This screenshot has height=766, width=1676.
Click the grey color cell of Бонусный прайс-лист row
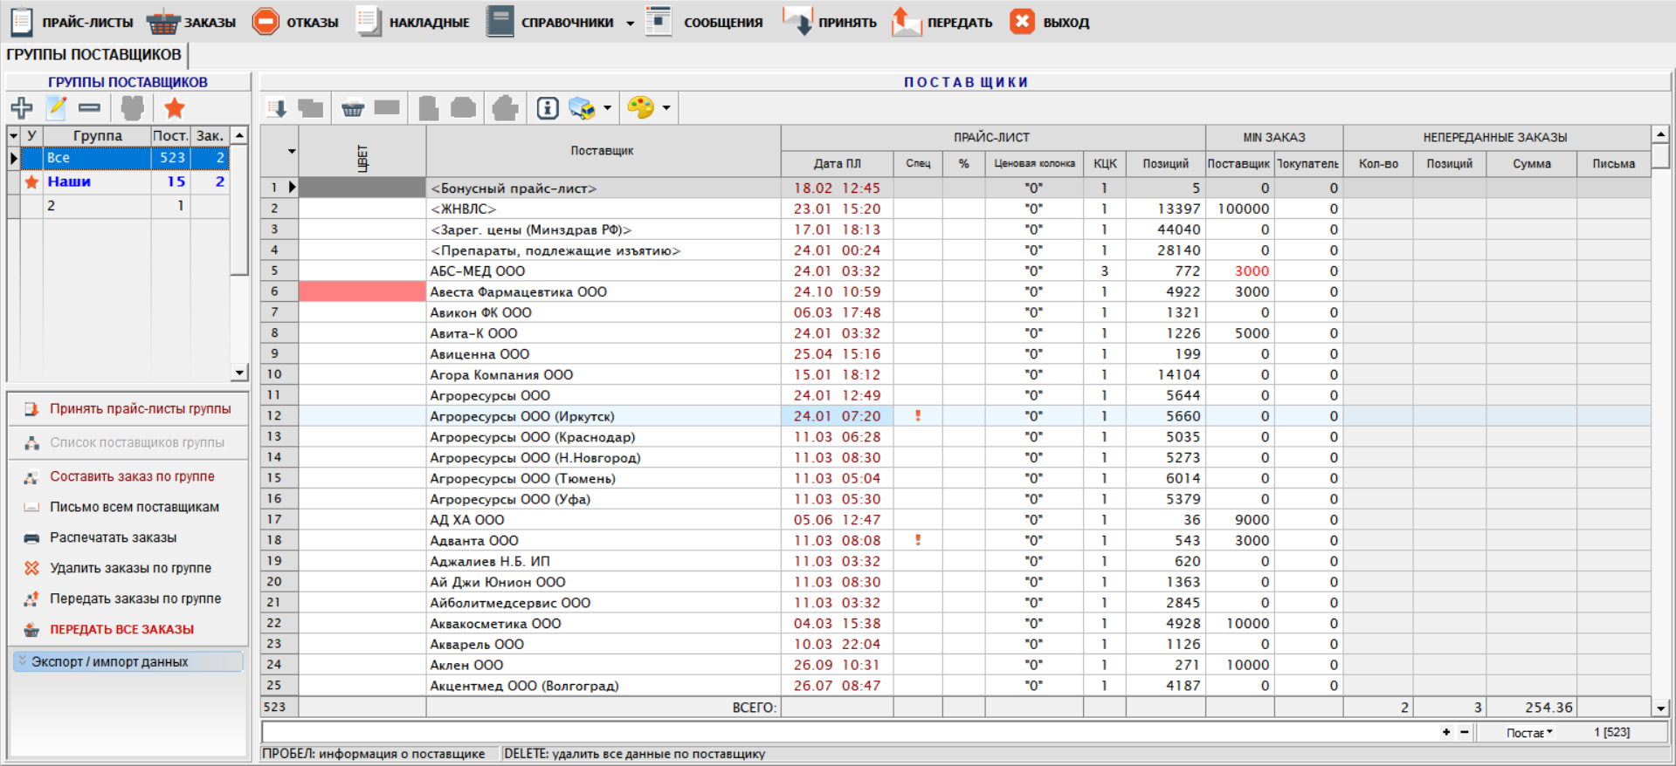(362, 188)
